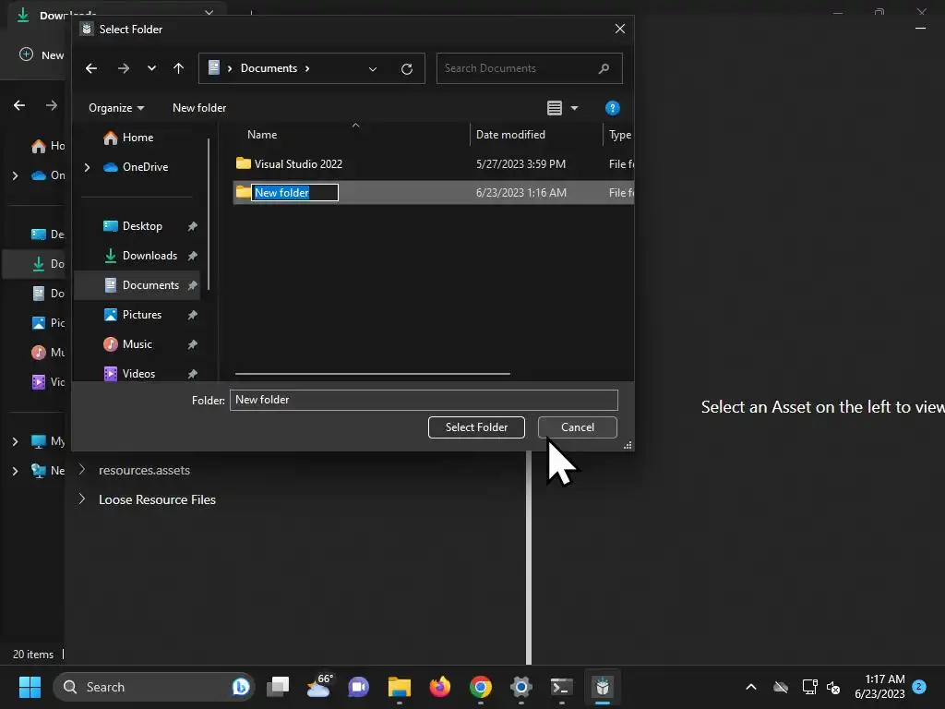The image size is (945, 709).
Task: Click the pin icon beside Music
Action: (x=192, y=344)
